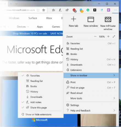Click the Microsoft logo on the page

[40, 120]
